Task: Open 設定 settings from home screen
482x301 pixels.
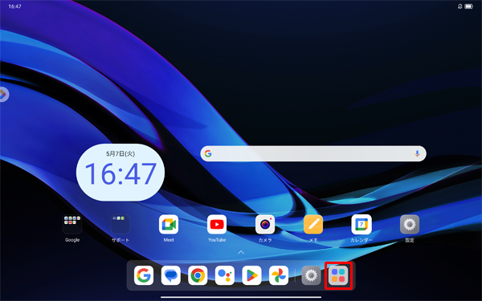Action: [410, 224]
